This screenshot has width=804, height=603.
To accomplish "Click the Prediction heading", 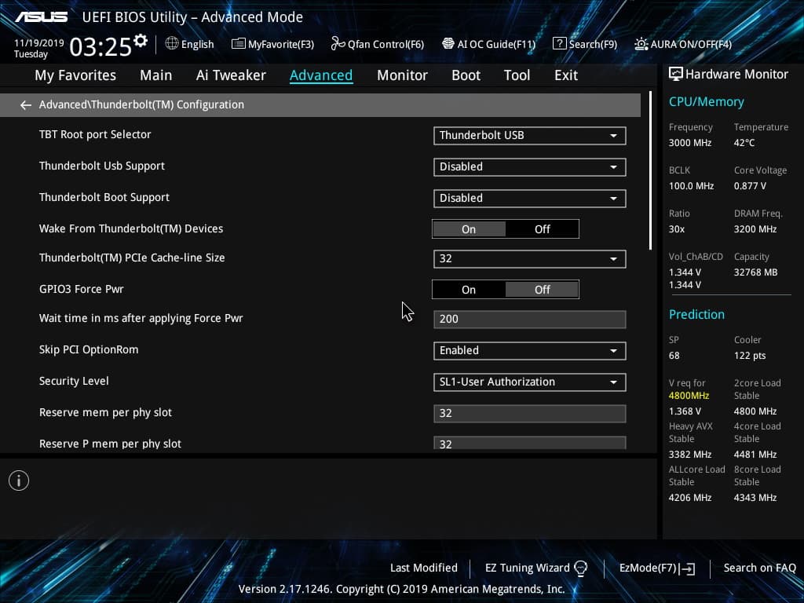I will coord(696,314).
